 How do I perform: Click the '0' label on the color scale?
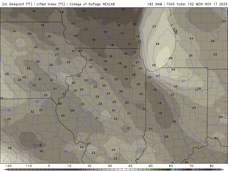coord(49,166)
